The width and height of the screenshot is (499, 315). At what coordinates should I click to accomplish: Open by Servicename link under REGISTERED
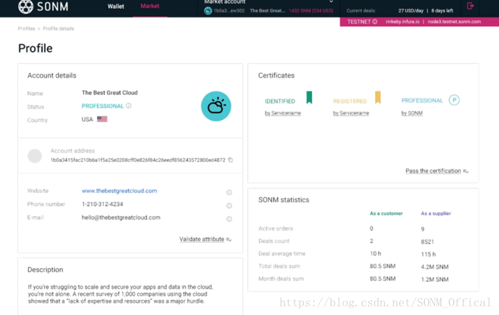pos(351,113)
